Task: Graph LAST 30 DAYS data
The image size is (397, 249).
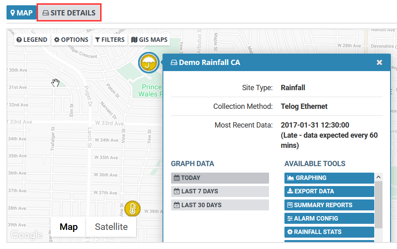Action: coord(220,205)
